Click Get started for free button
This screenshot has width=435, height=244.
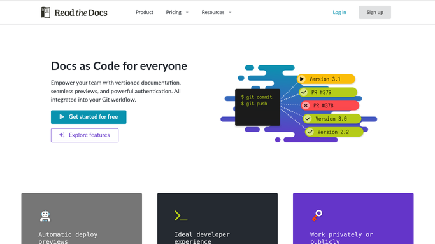(89, 117)
